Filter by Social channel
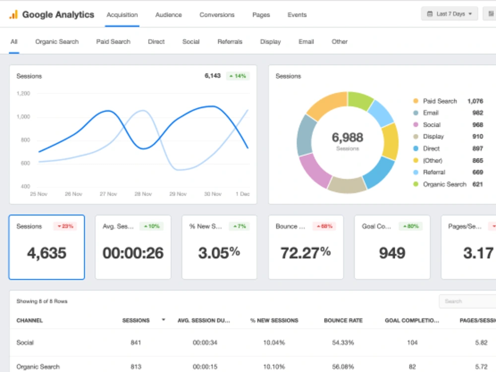 pyautogui.click(x=191, y=42)
